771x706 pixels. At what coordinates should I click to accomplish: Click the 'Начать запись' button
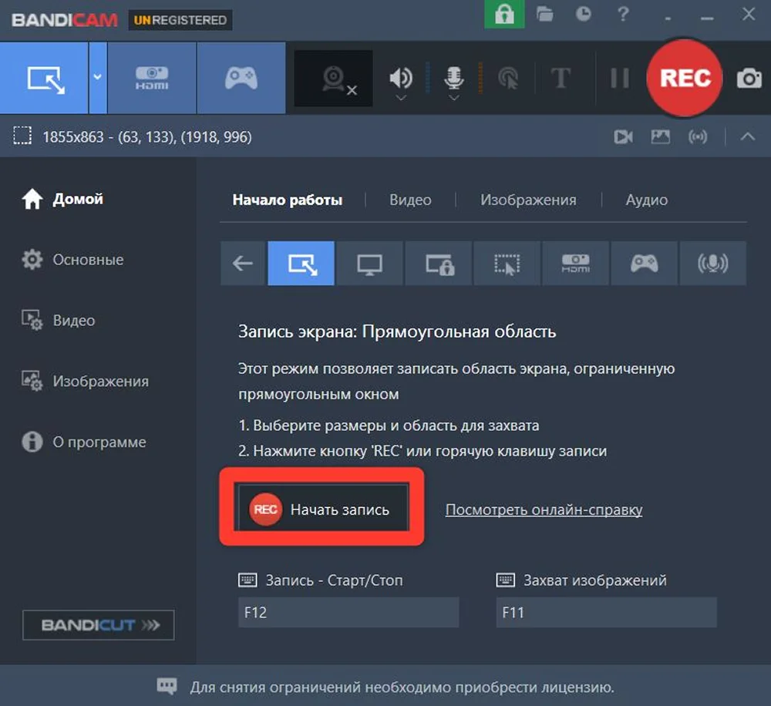pyautogui.click(x=324, y=508)
